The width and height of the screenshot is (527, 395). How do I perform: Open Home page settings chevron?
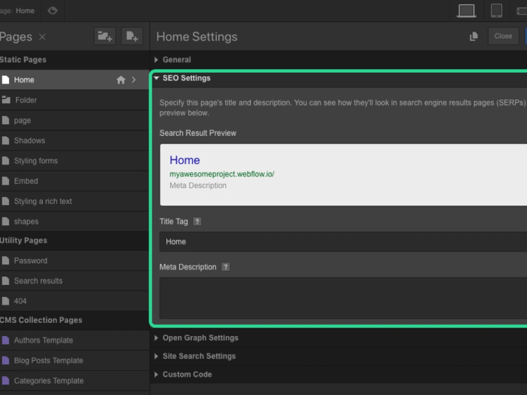click(x=134, y=80)
